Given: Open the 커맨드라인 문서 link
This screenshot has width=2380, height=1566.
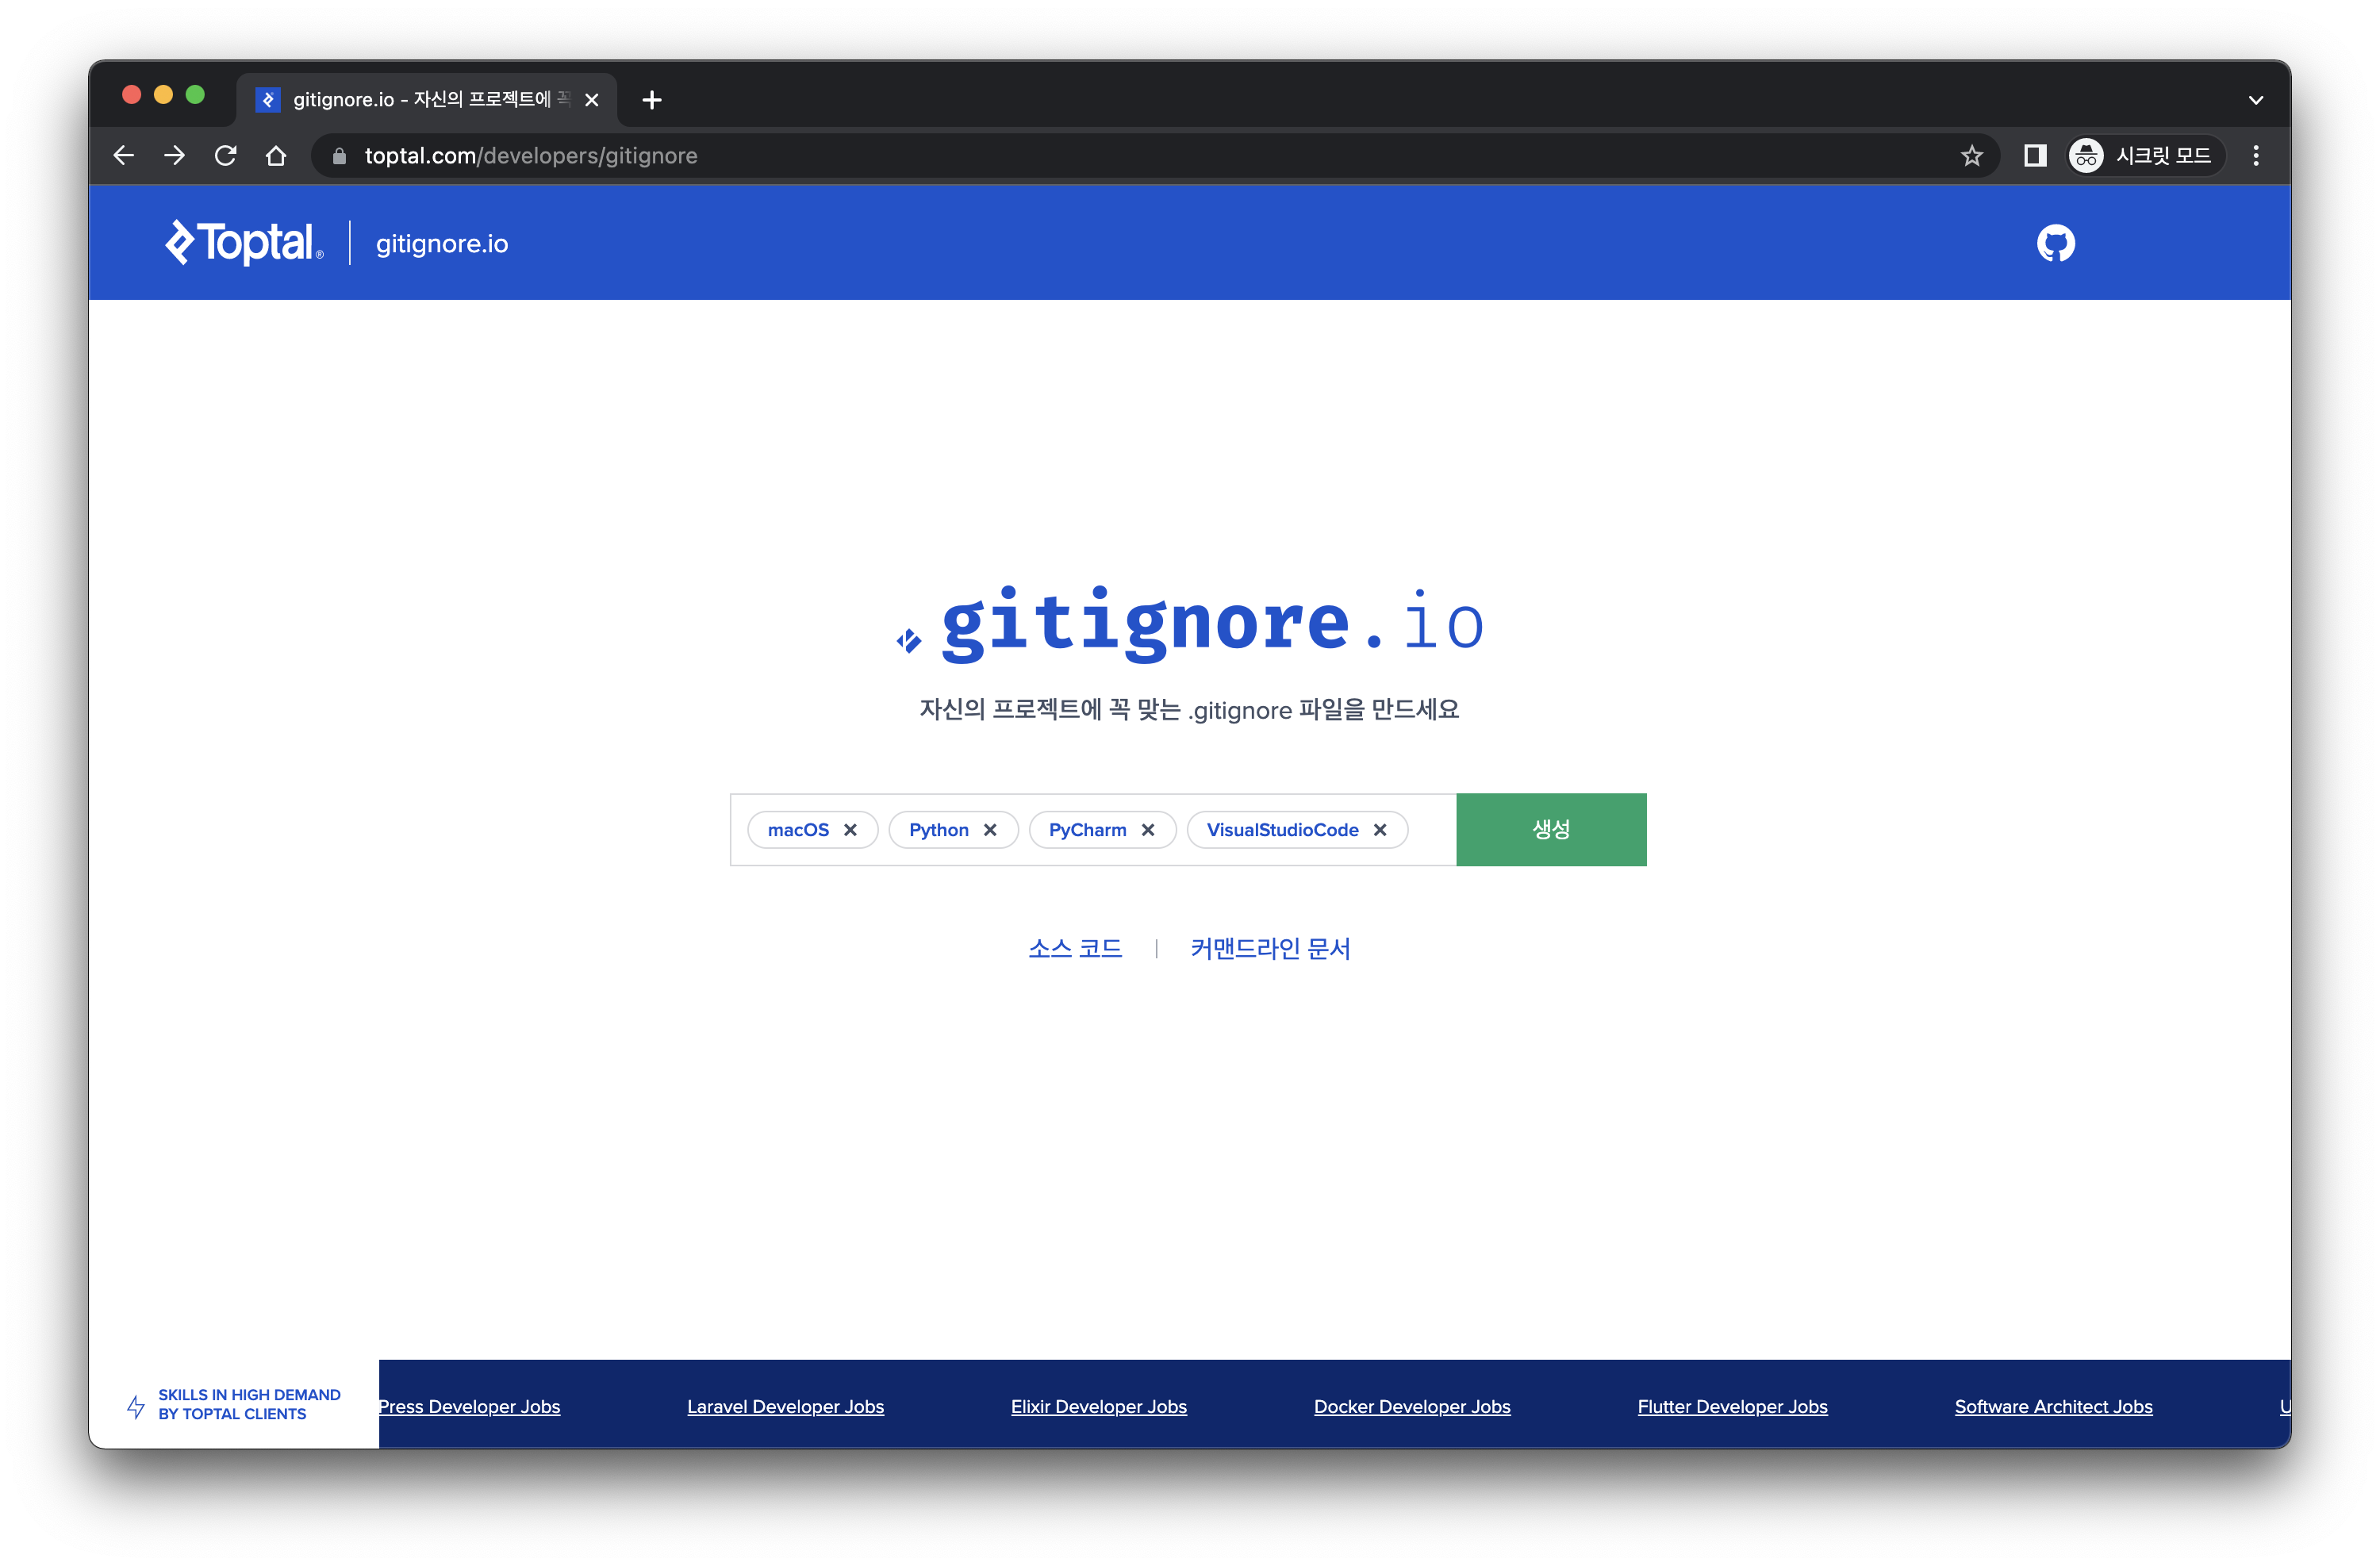Looking at the screenshot, I should pos(1270,948).
